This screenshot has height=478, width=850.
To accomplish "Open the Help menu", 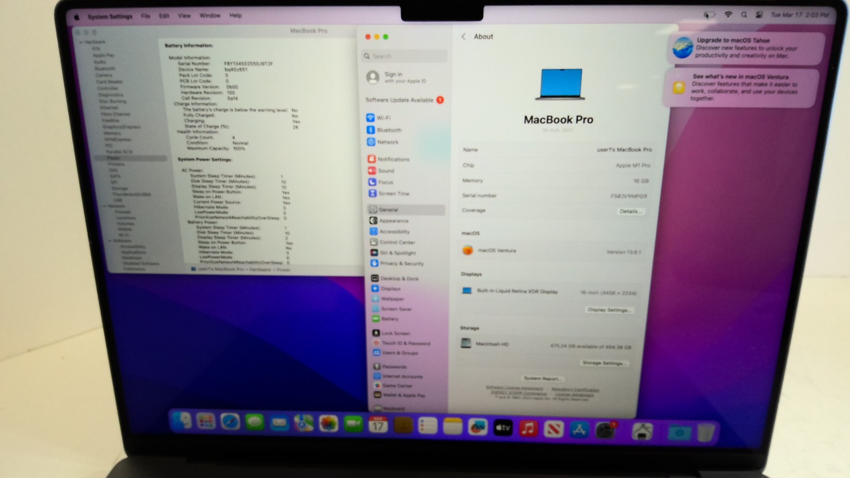I will pos(235,15).
